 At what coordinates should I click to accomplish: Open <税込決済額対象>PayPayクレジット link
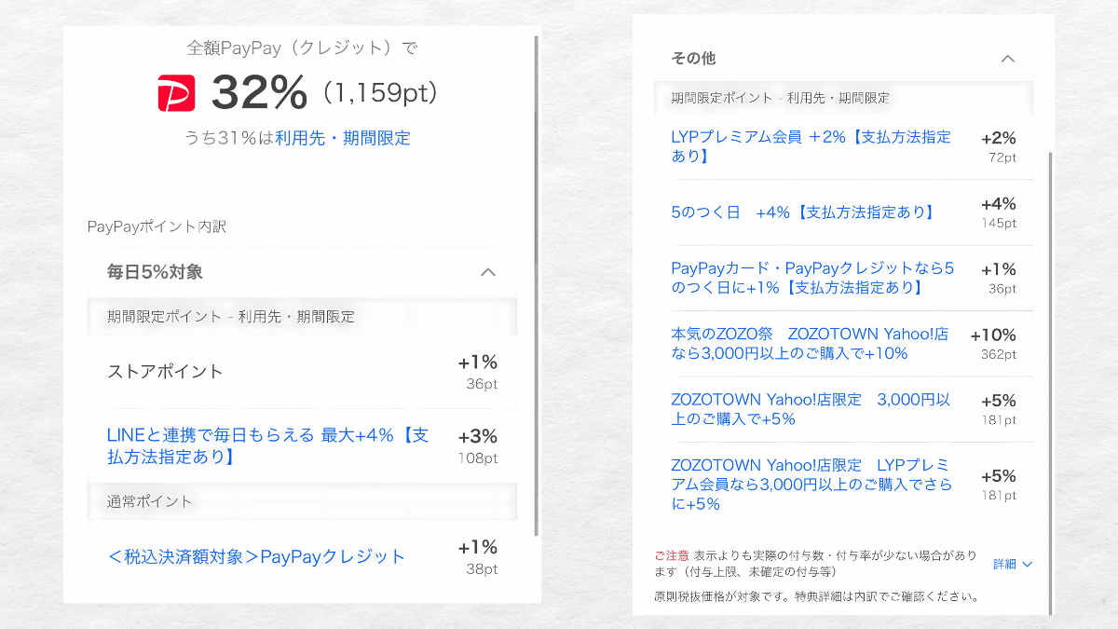coord(257,556)
